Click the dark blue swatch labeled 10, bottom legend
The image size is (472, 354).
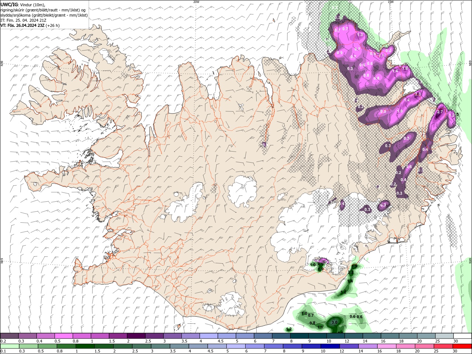tap(330, 346)
